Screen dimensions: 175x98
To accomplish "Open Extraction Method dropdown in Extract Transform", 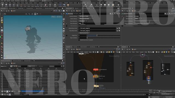I will point(147,21).
